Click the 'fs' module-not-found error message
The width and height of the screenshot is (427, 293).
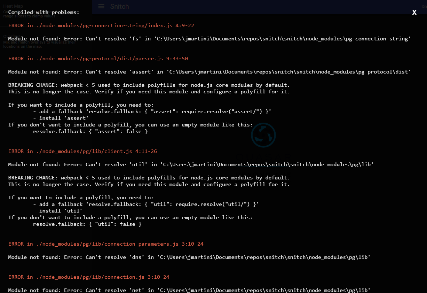tap(209, 38)
